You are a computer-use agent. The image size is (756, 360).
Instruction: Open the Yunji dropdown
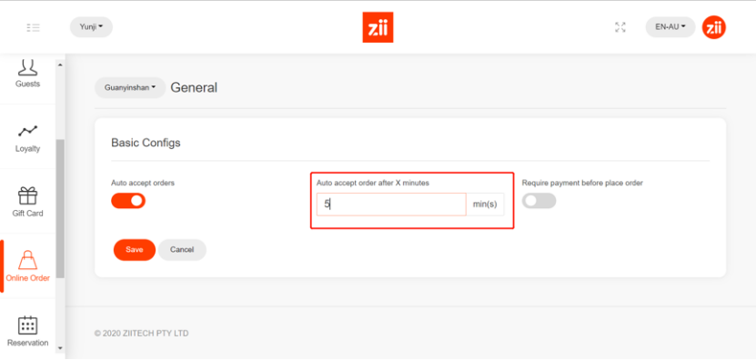click(91, 27)
